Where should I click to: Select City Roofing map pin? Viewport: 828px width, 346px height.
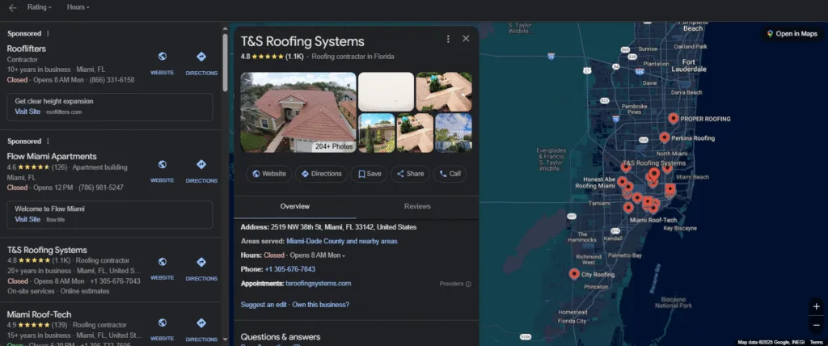(x=574, y=274)
